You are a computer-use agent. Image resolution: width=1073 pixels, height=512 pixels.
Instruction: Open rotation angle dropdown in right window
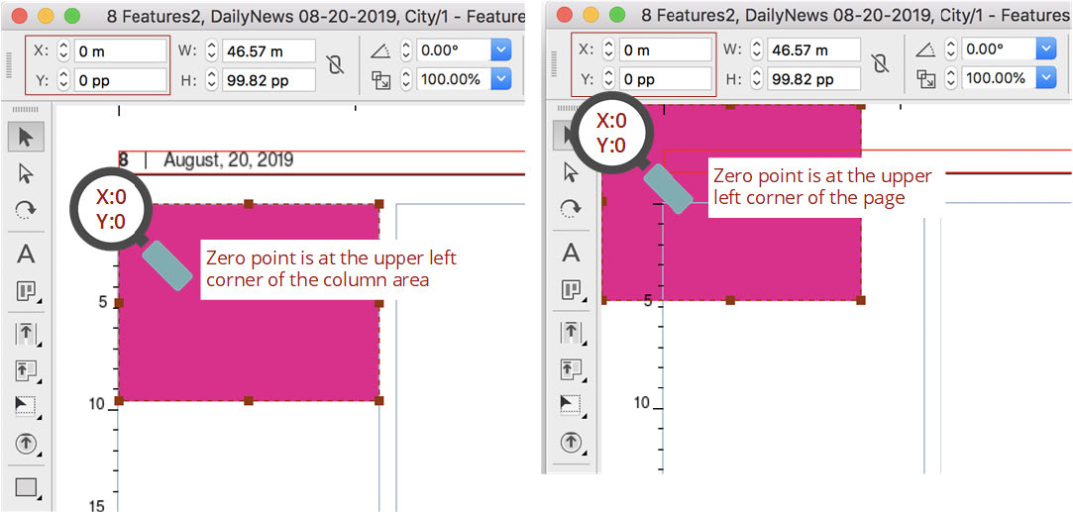(1045, 49)
